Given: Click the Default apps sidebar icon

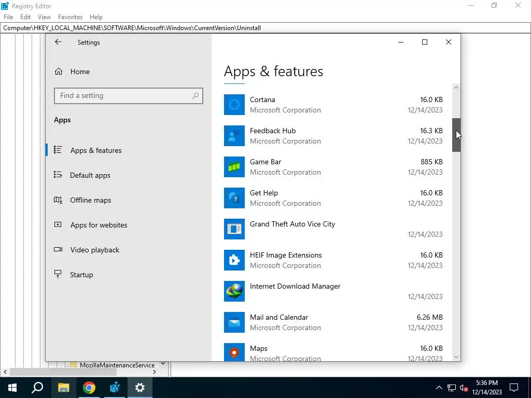Looking at the screenshot, I should click(58, 175).
